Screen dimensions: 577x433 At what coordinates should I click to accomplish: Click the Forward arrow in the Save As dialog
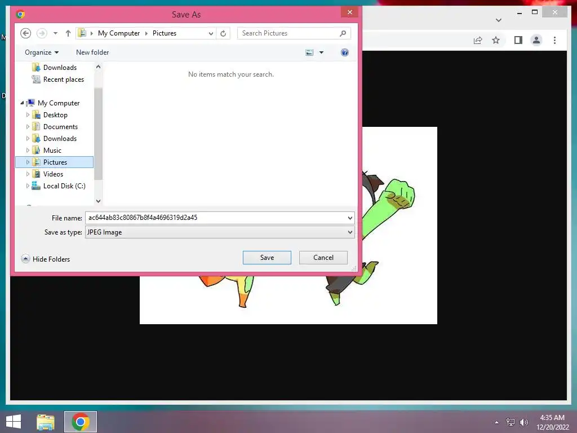pos(42,33)
